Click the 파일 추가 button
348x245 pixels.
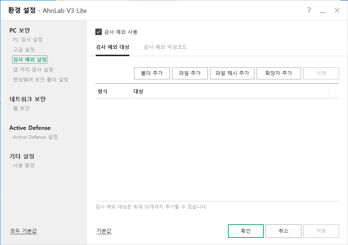[190, 73]
